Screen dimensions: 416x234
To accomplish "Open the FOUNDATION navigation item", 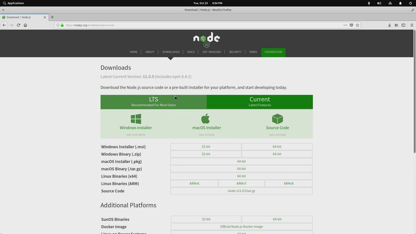I will [273, 52].
